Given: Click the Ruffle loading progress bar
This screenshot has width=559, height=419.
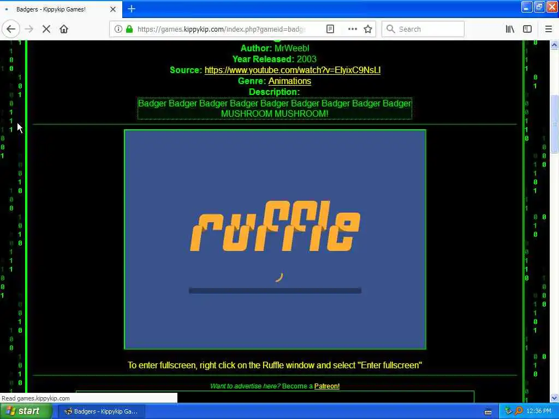Looking at the screenshot, I should tap(275, 291).
